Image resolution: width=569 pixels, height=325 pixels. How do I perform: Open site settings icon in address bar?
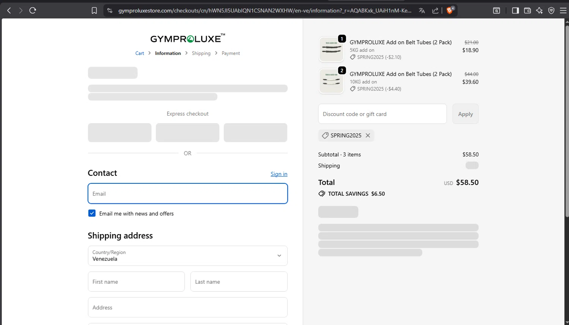pyautogui.click(x=110, y=11)
